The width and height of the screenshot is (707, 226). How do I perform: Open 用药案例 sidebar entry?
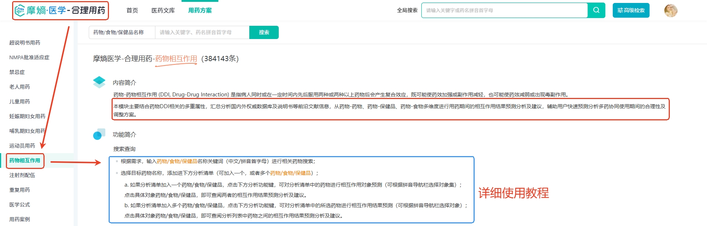20,219
